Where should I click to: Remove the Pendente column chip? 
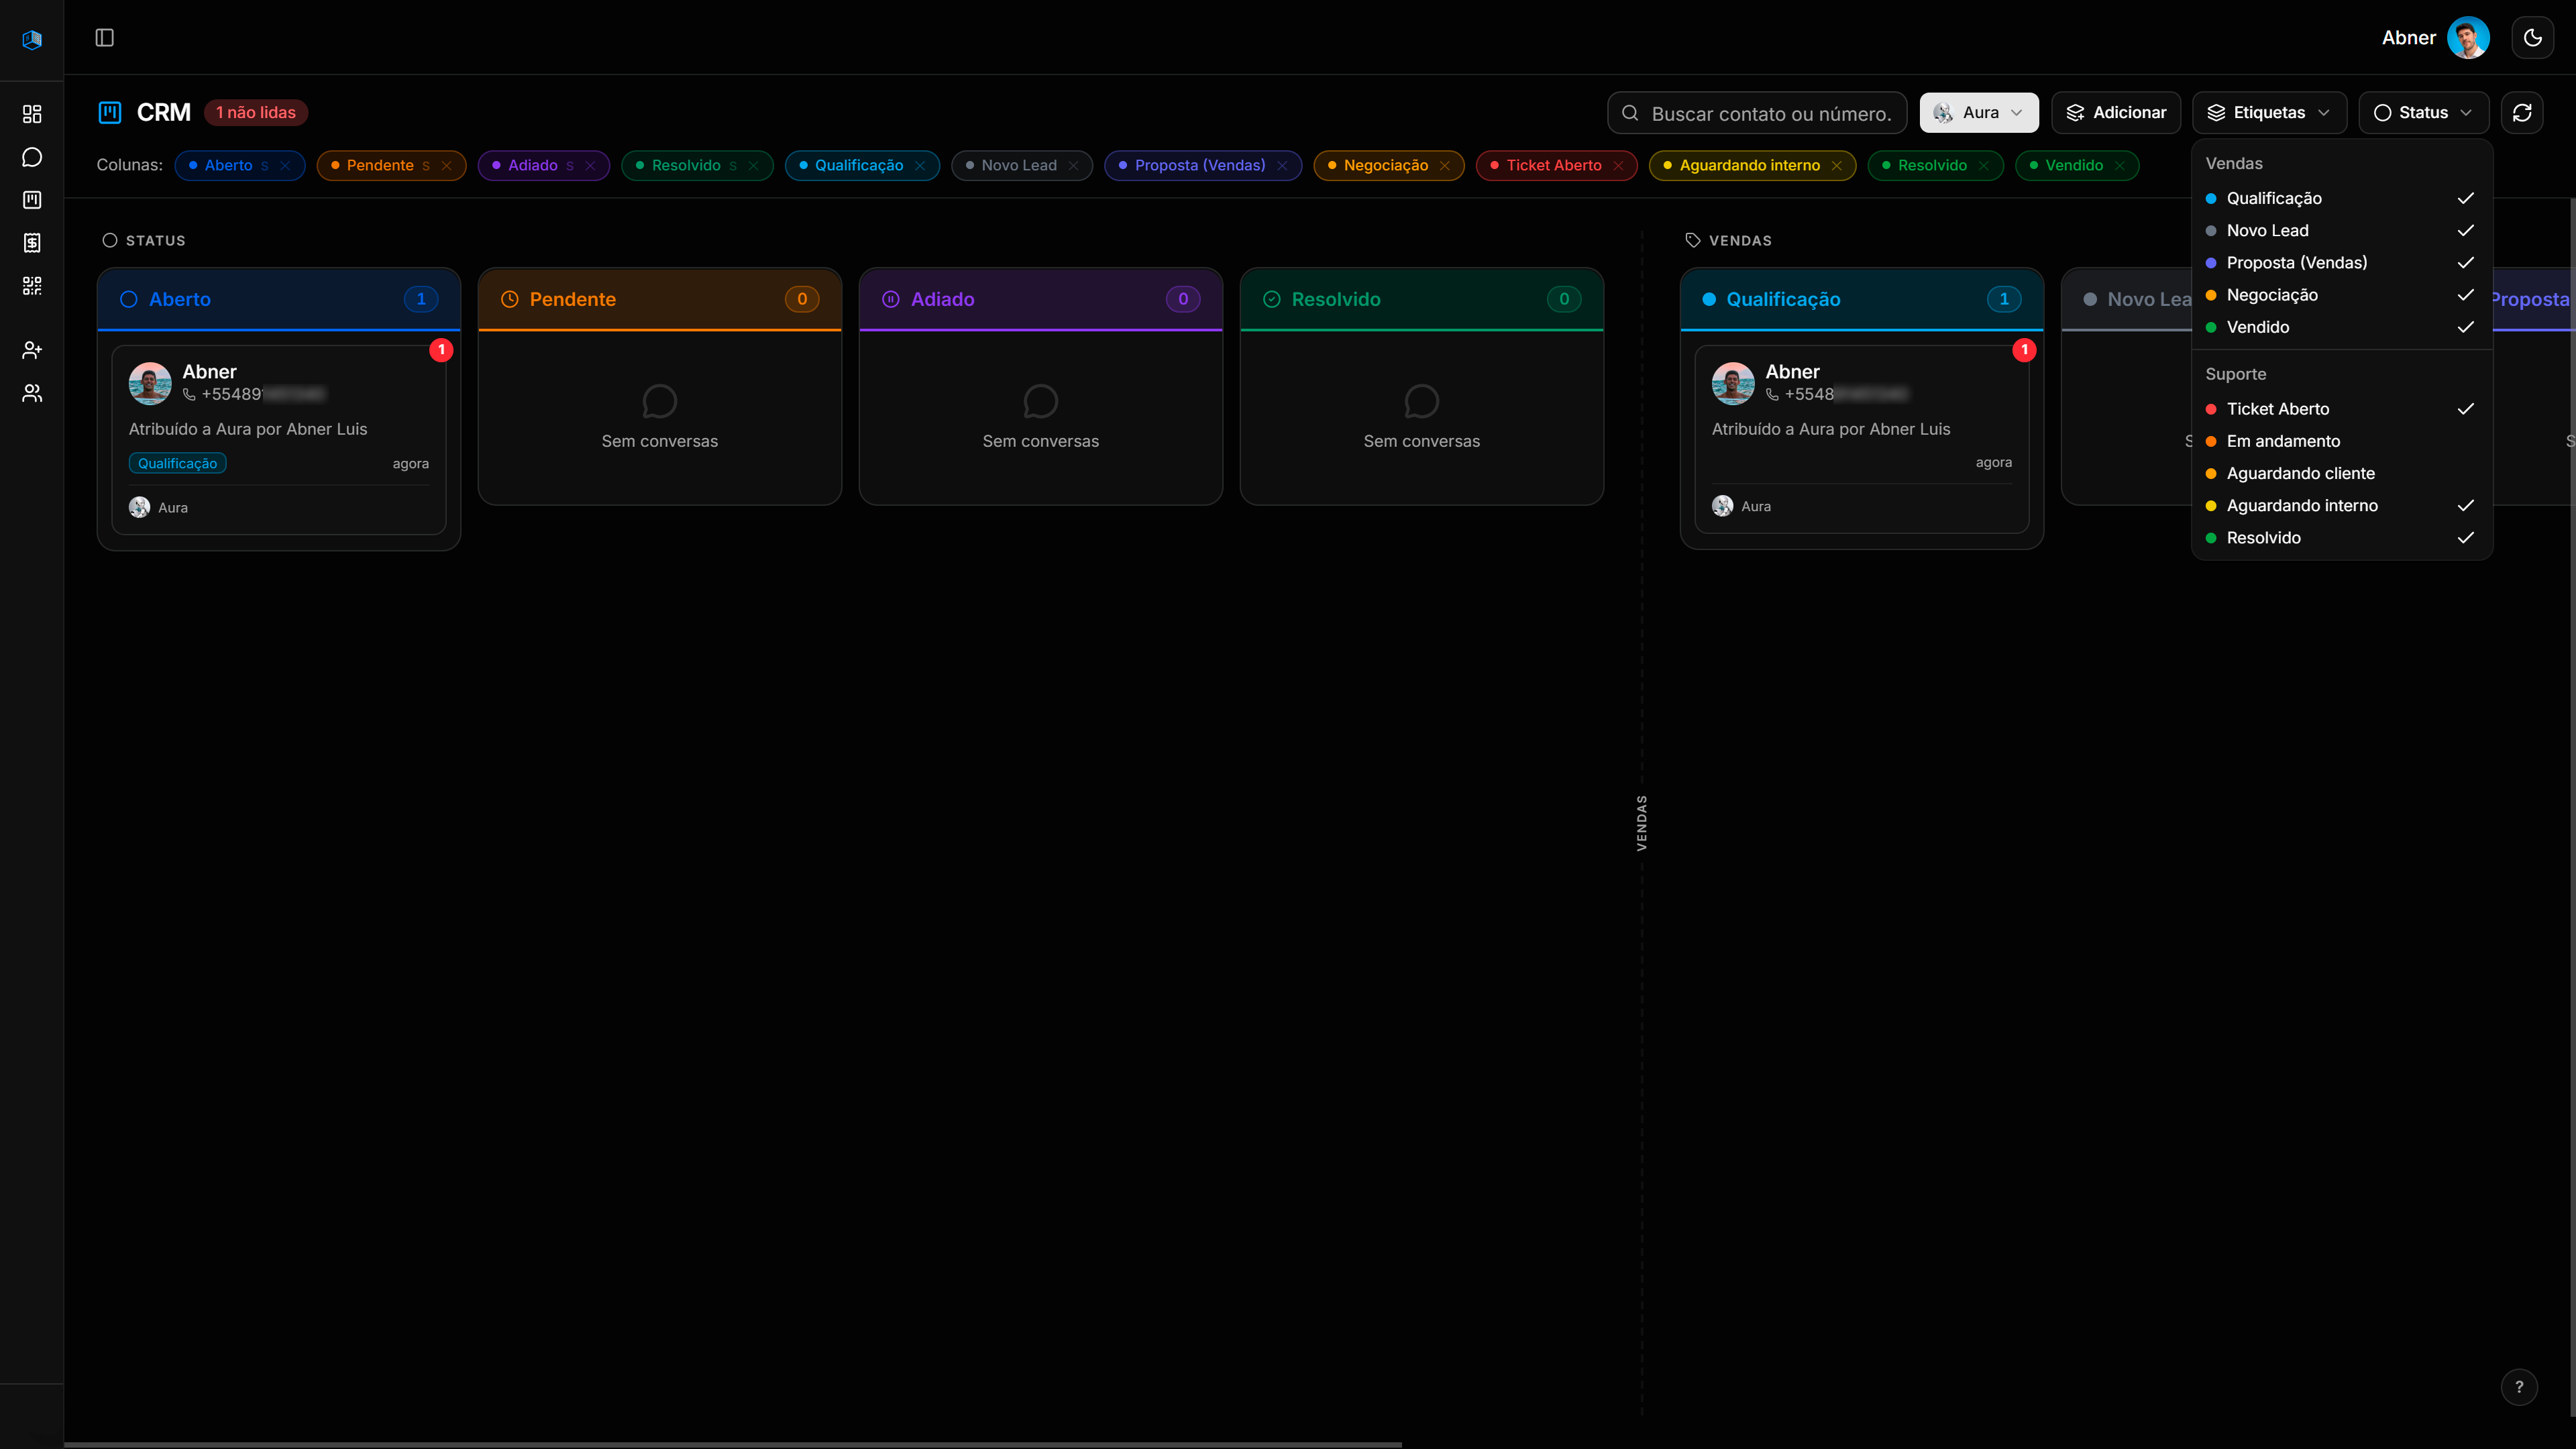[x=446, y=166]
